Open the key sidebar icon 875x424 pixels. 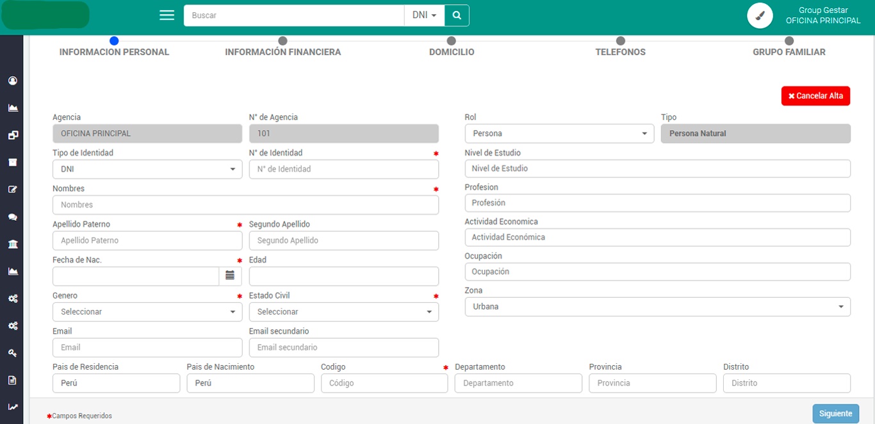(12, 353)
